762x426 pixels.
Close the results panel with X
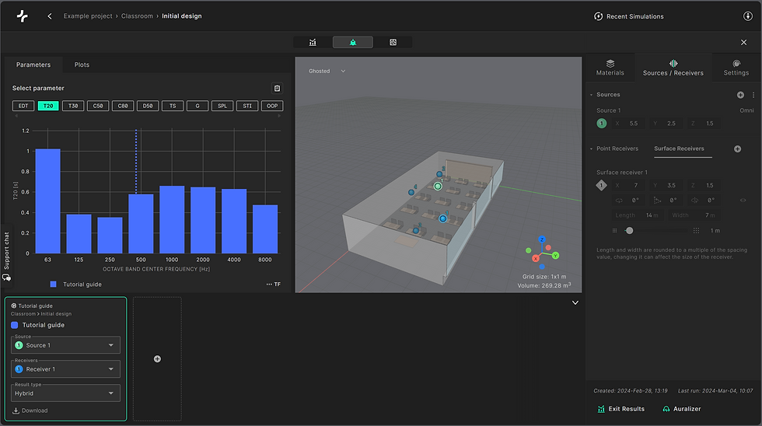coord(743,42)
